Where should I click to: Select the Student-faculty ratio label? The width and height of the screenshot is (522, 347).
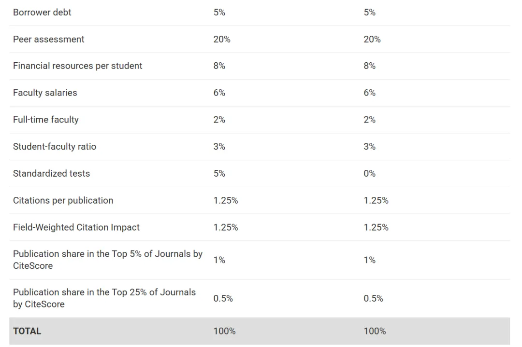pos(55,147)
